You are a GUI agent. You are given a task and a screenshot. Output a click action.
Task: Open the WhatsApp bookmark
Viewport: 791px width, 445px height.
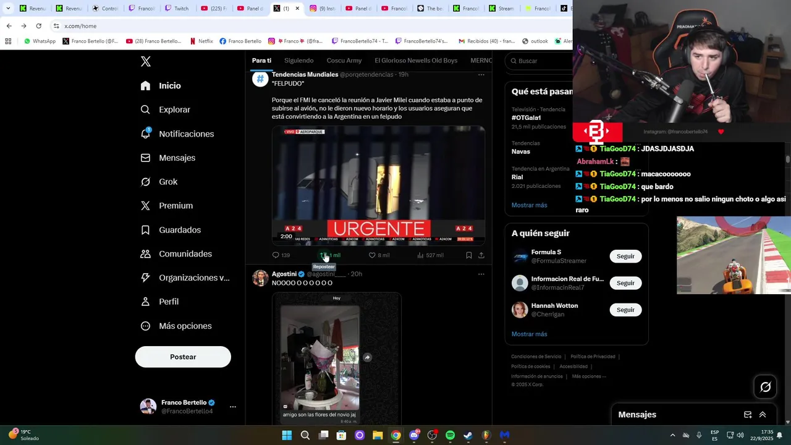click(x=40, y=41)
